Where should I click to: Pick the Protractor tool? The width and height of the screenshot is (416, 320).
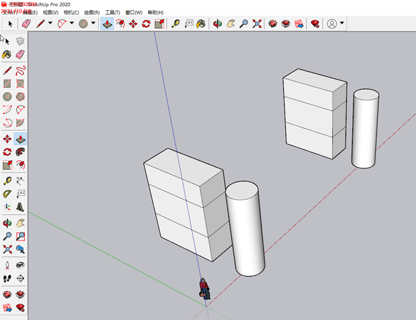point(7,193)
